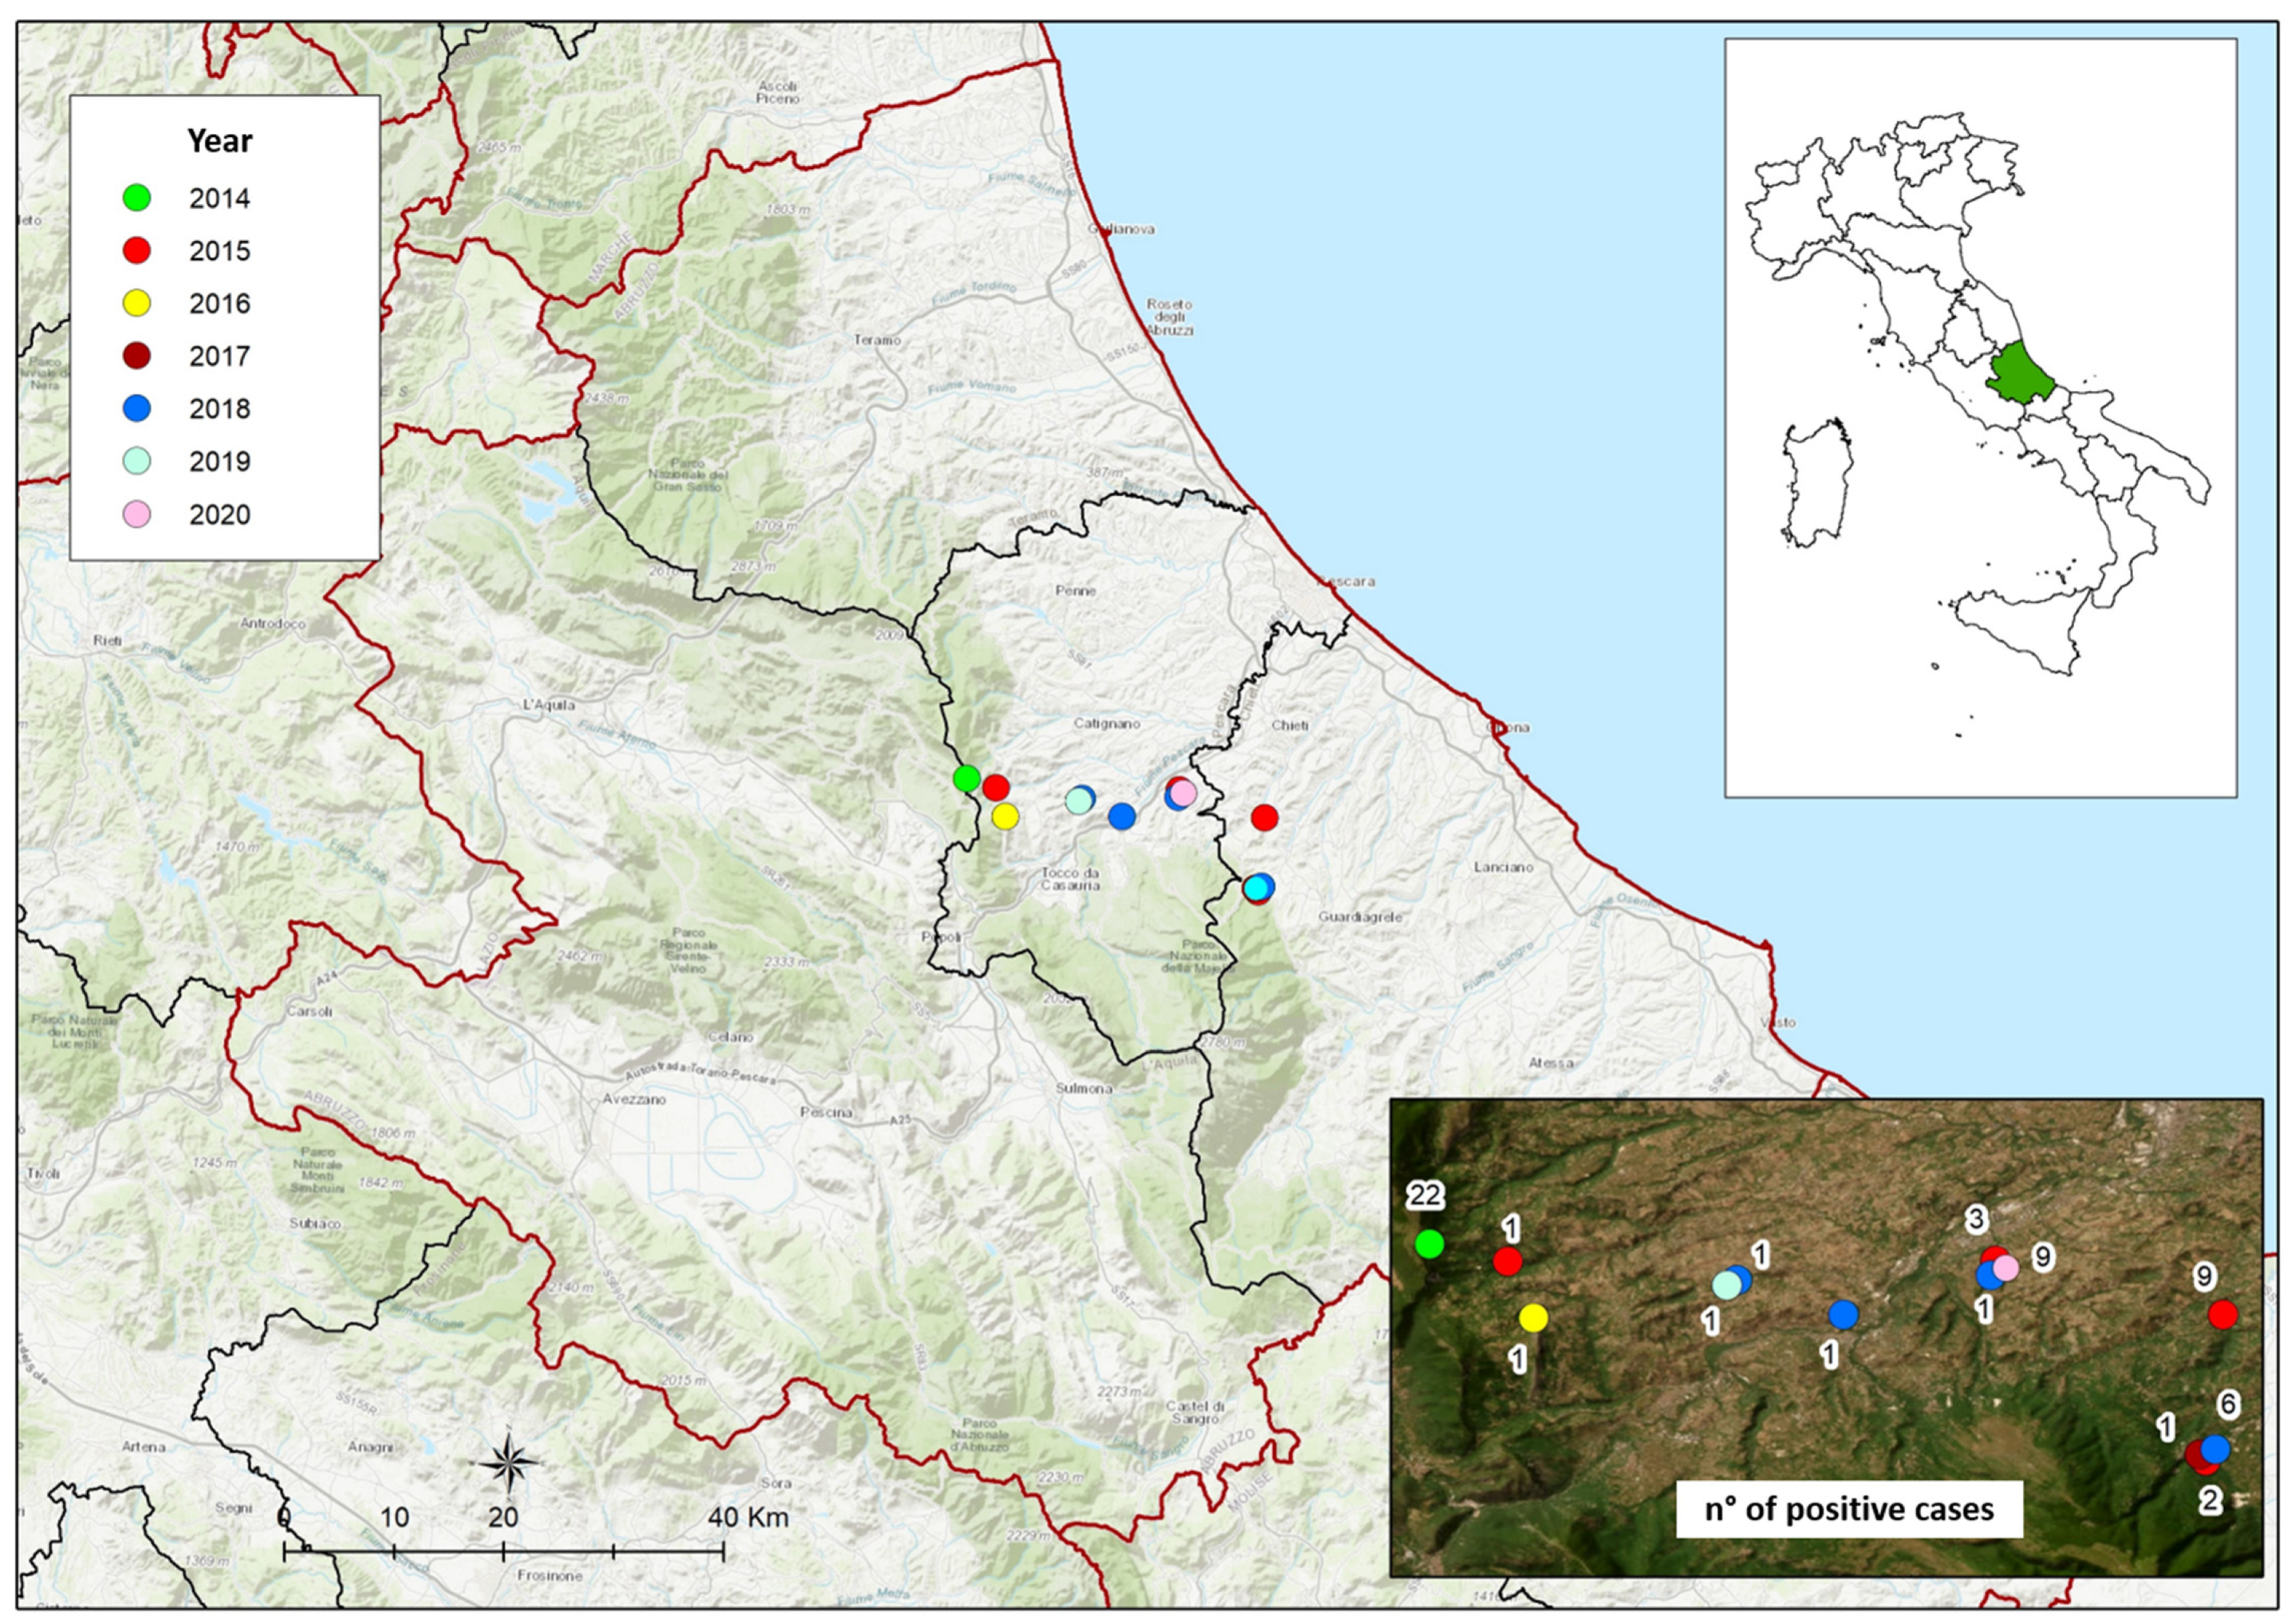Click the "Year" legend title
This screenshot has width=2292, height=1624.
click(x=220, y=141)
